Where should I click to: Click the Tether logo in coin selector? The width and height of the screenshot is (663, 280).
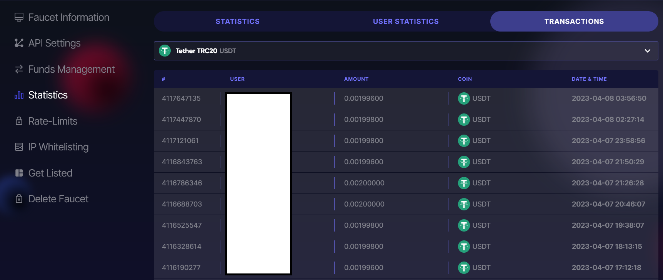pos(165,51)
